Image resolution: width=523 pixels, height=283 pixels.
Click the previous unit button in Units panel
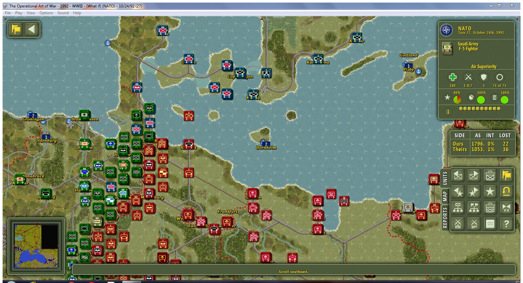coord(458,175)
